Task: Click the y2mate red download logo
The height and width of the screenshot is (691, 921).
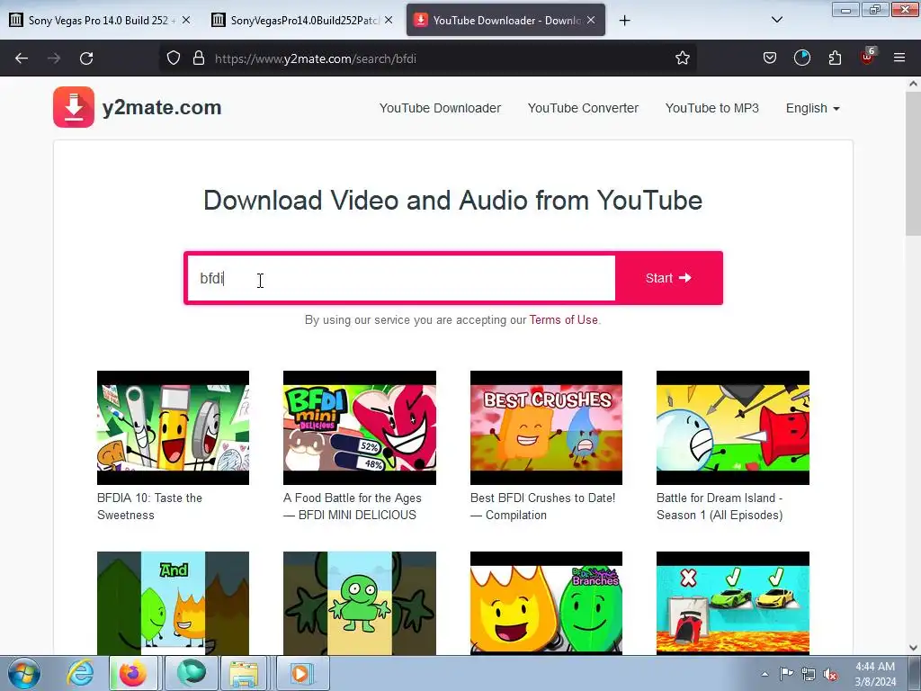Action: [x=74, y=107]
